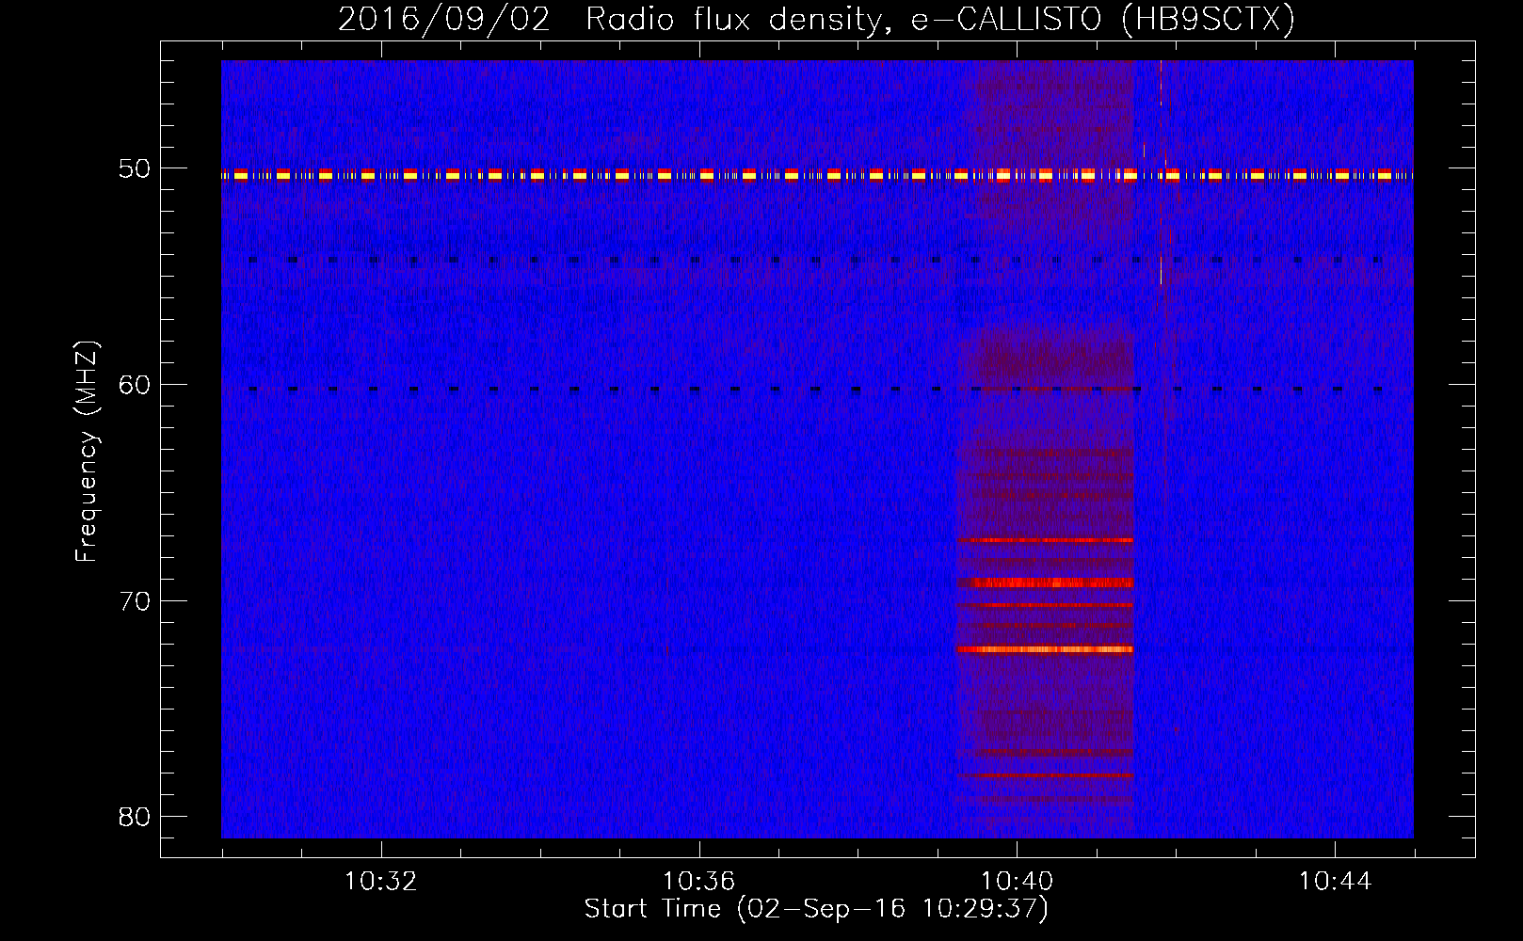
Task: Click the '10:40' time tick label
Action: 1017,882
